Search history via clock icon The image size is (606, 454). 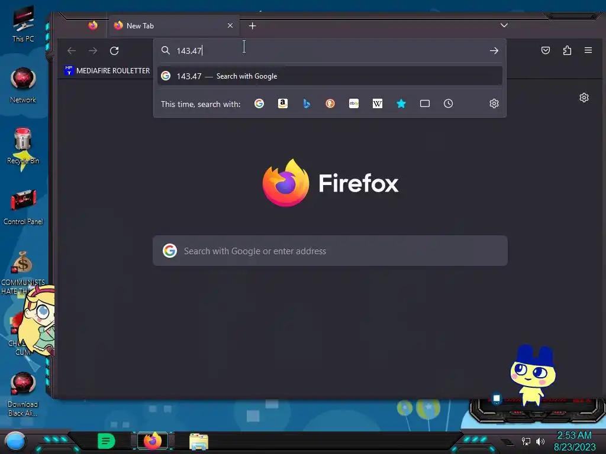coord(449,103)
